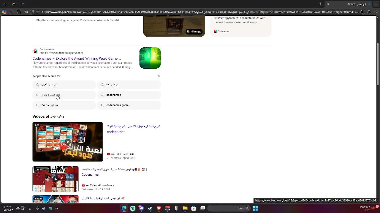Open the codenamesgame.com URL link
The width and height of the screenshot is (380, 213).
click(61, 53)
